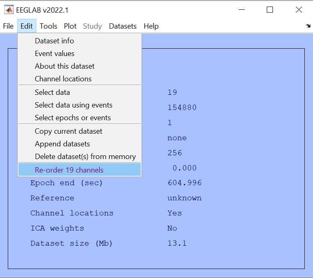Close the EEGLAB window
This screenshot has height=278, width=313.
point(299,9)
